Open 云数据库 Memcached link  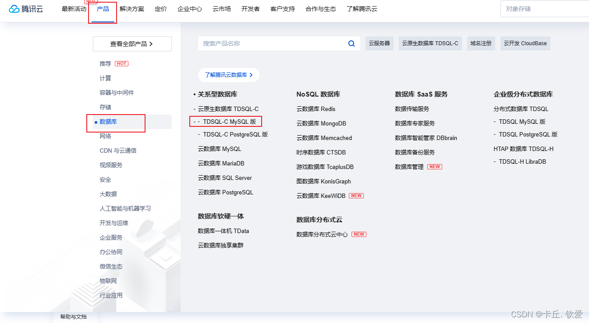(324, 138)
